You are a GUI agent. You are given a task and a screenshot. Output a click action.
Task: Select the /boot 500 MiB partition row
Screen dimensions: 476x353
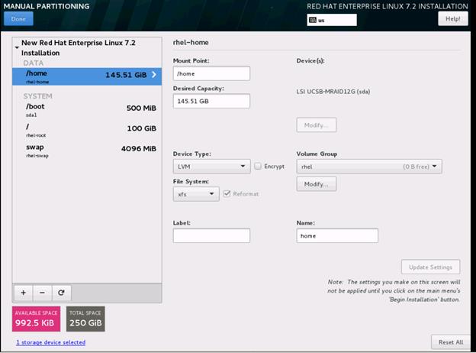pos(87,110)
